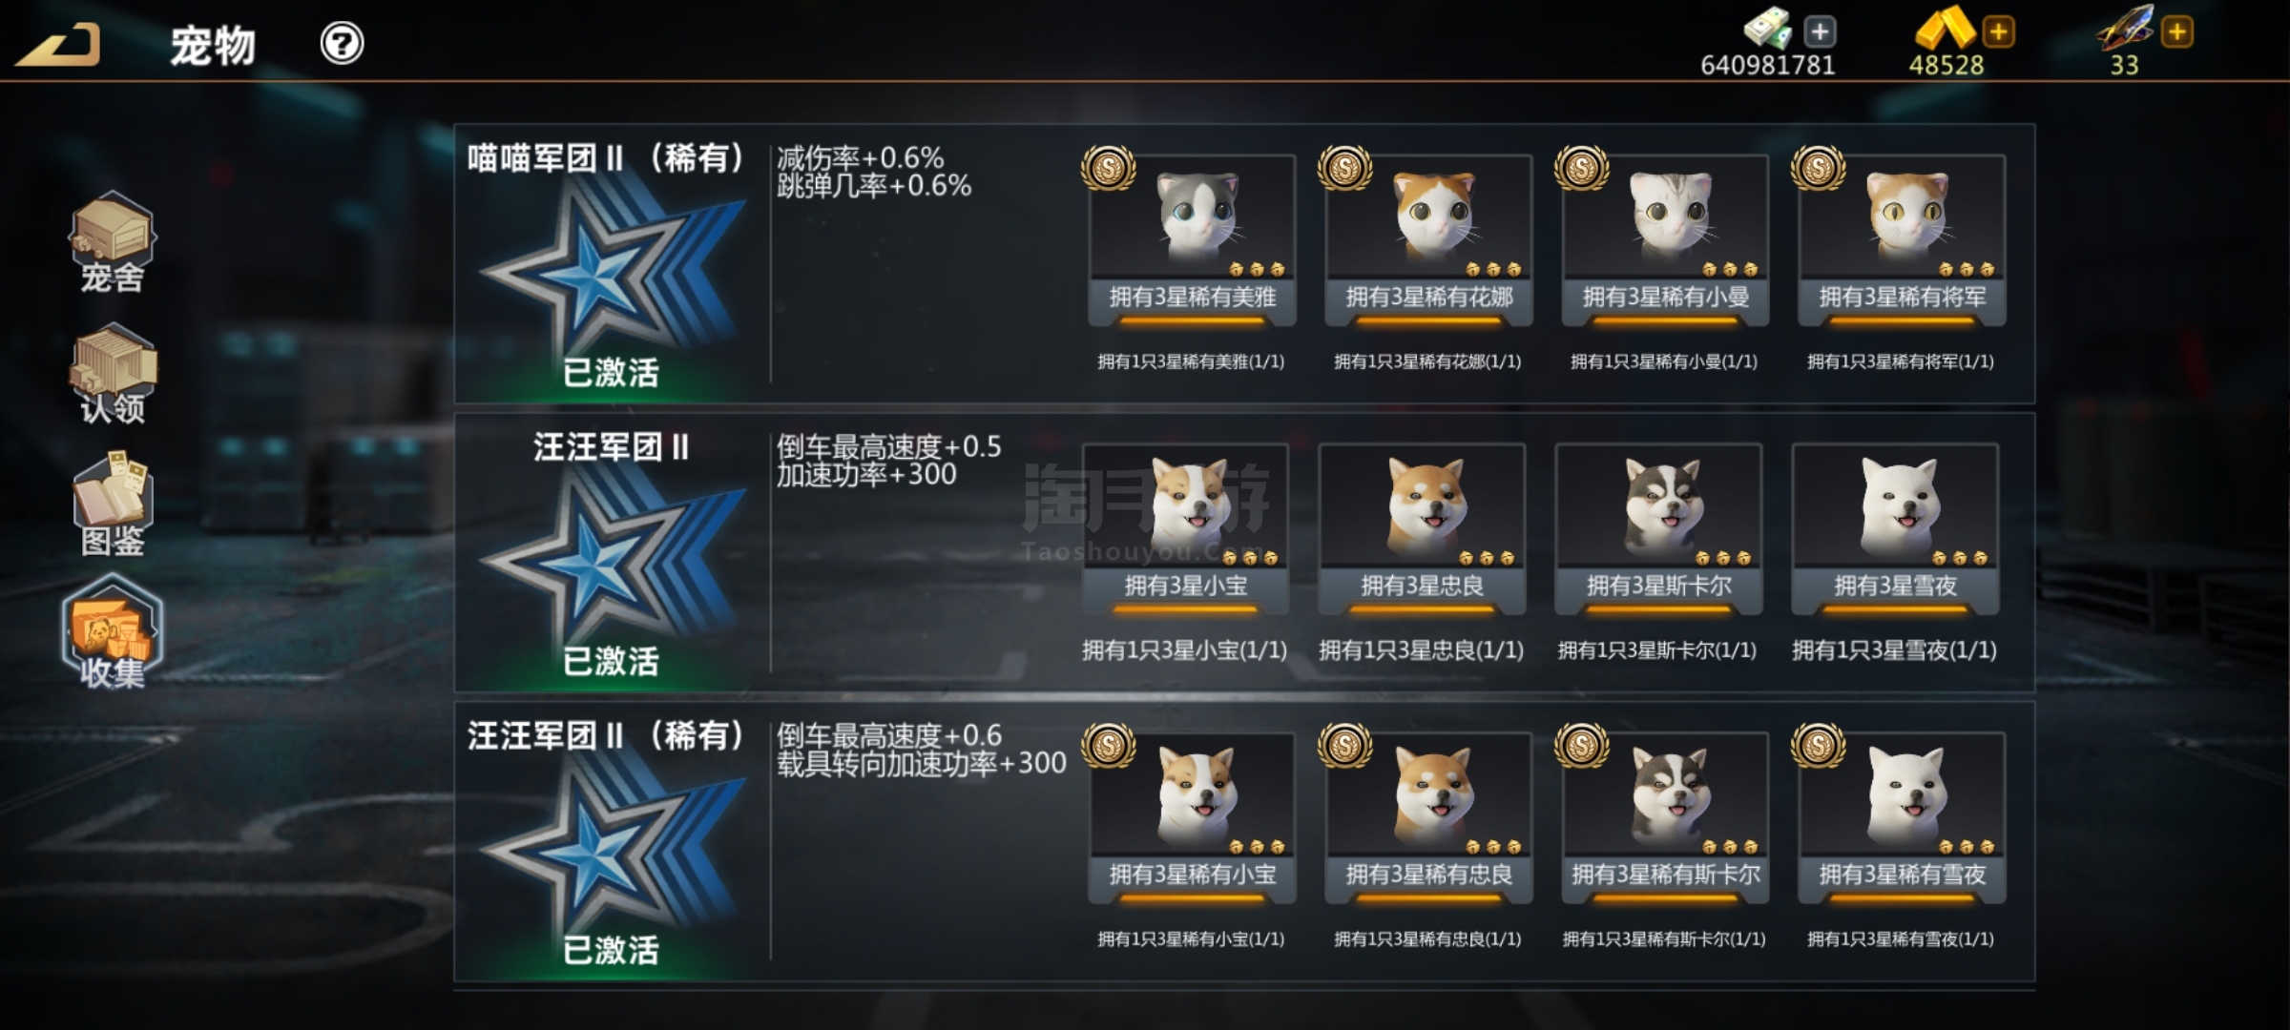Screen dimensions: 2290x1030
Task: Select the 拥有3星雪夜 white dog card
Action: (1895, 529)
